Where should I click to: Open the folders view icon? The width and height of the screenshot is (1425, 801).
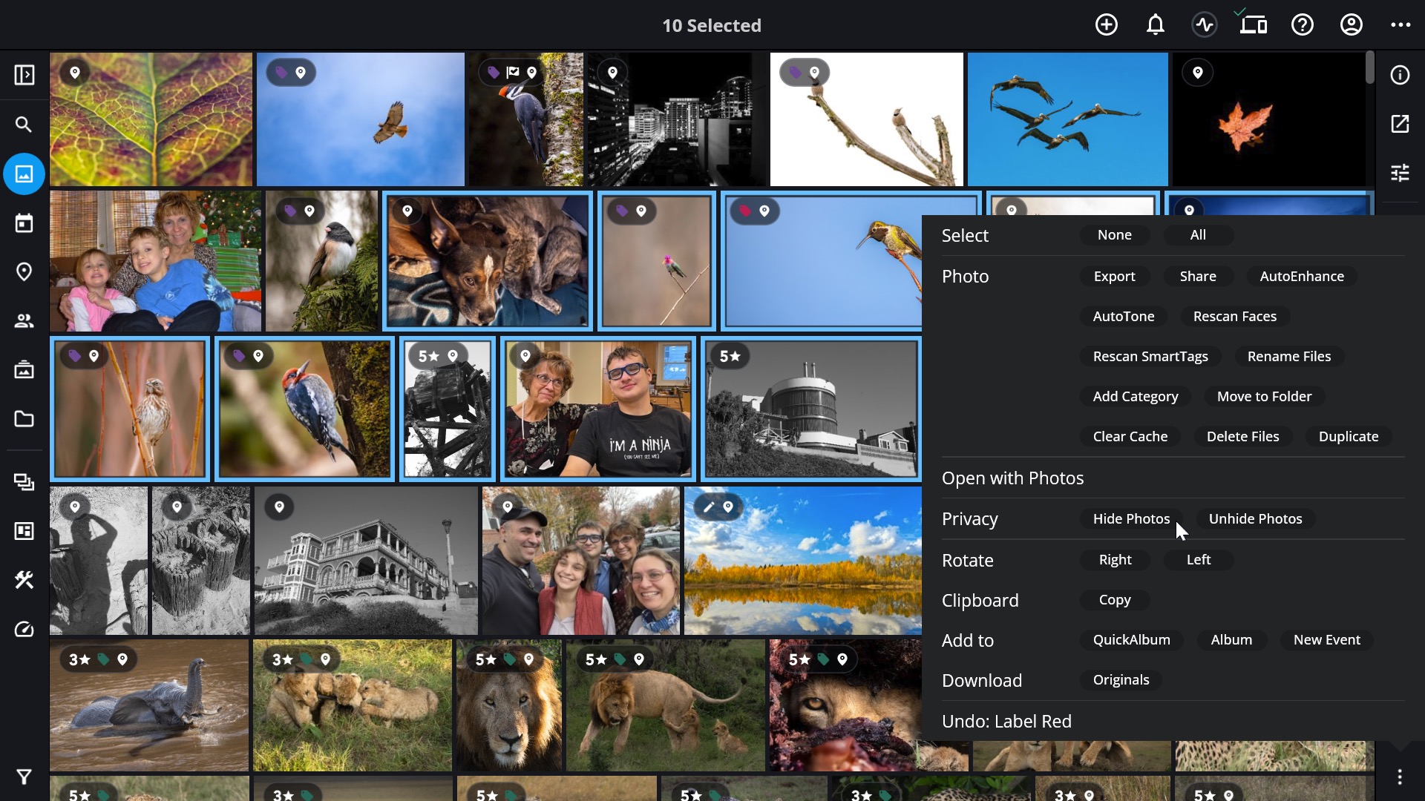pyautogui.click(x=24, y=419)
